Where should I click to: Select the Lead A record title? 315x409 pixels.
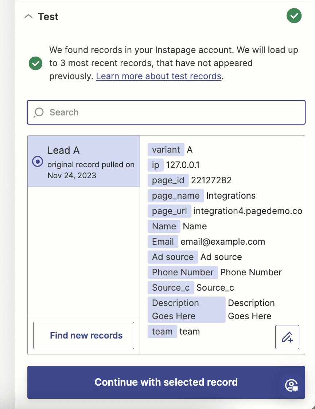63,150
